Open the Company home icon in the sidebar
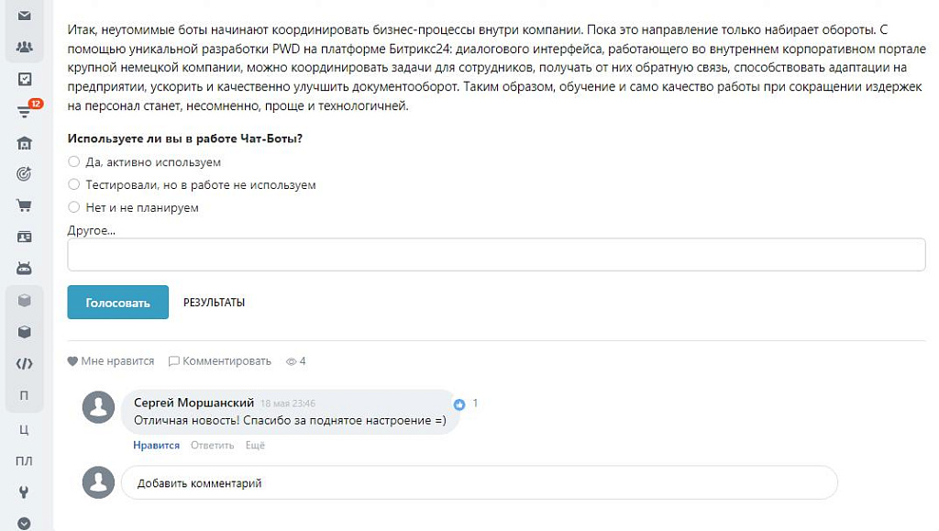Screen dimensions: 939x531 click(25, 142)
